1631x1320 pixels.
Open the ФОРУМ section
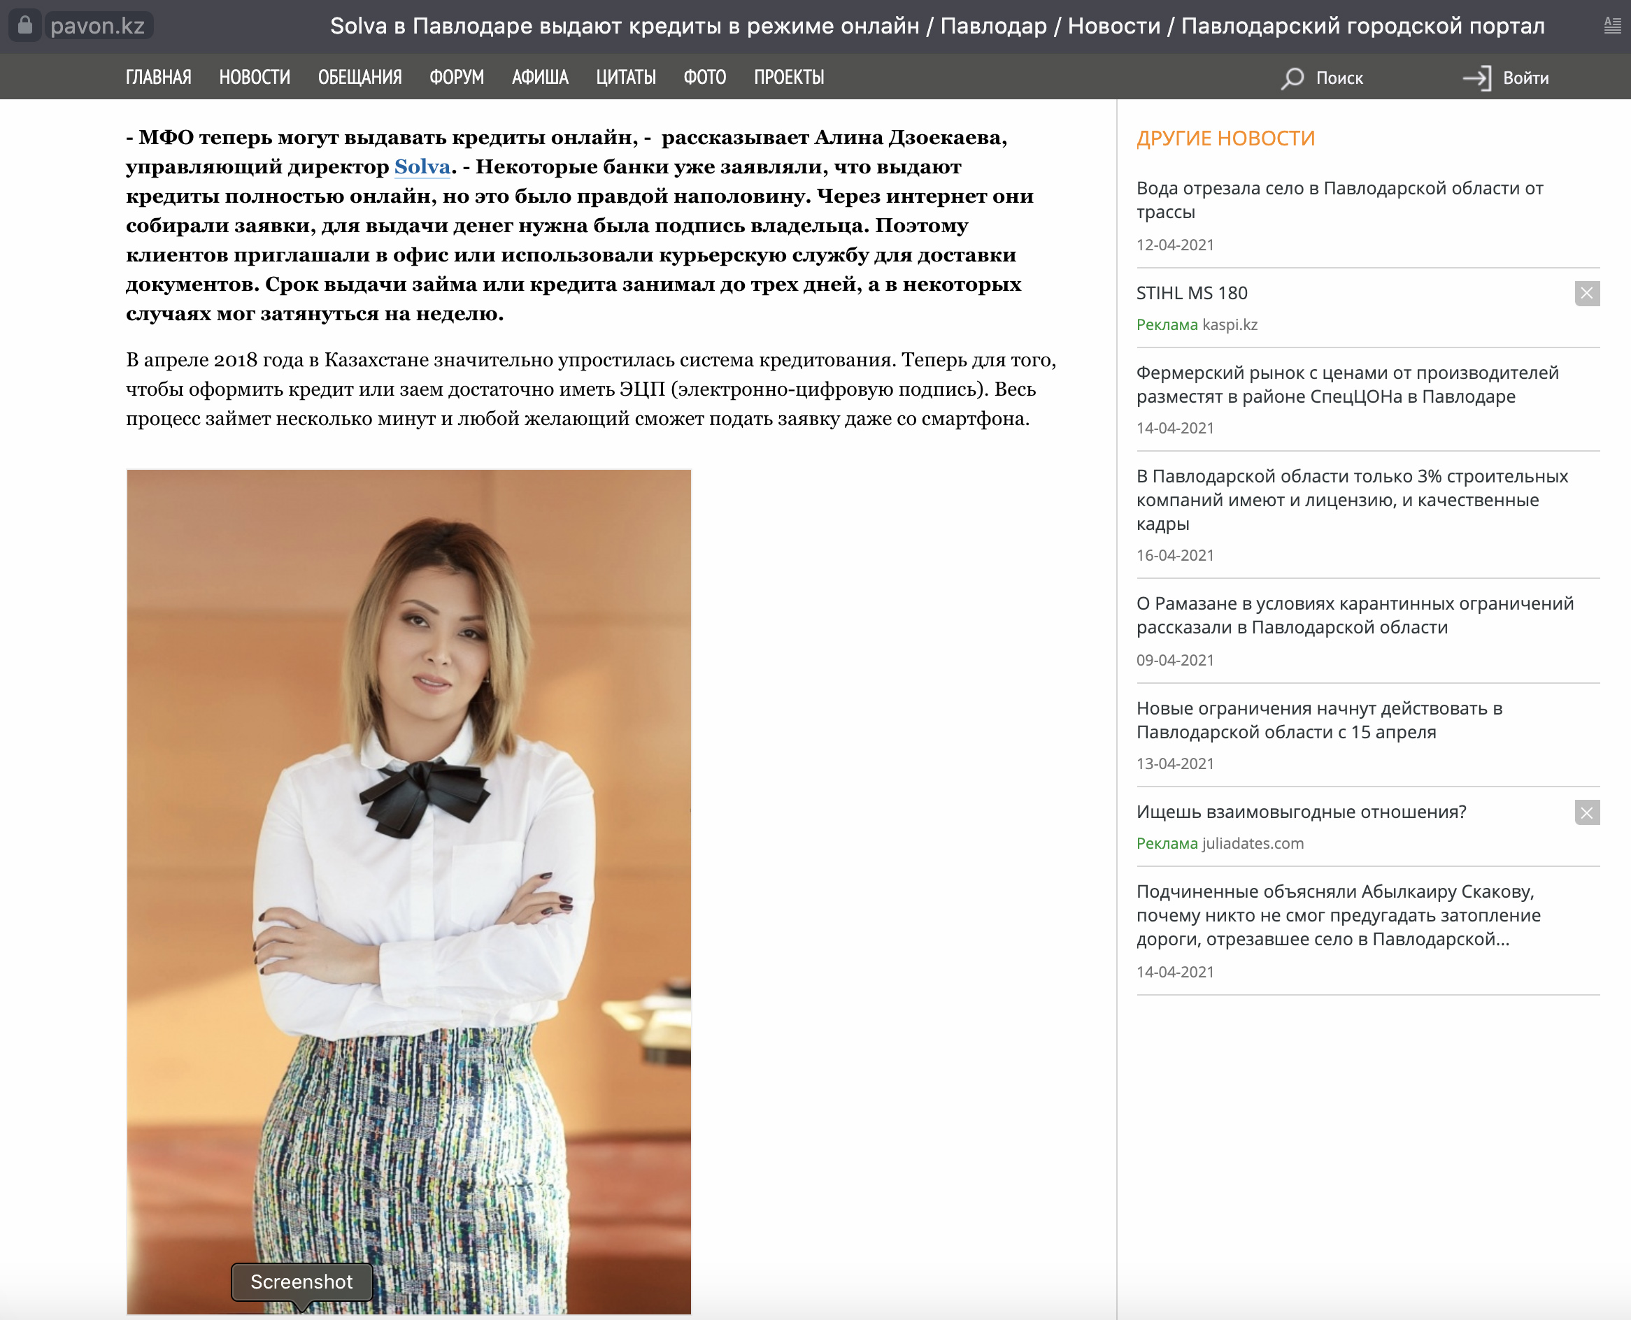coord(457,78)
